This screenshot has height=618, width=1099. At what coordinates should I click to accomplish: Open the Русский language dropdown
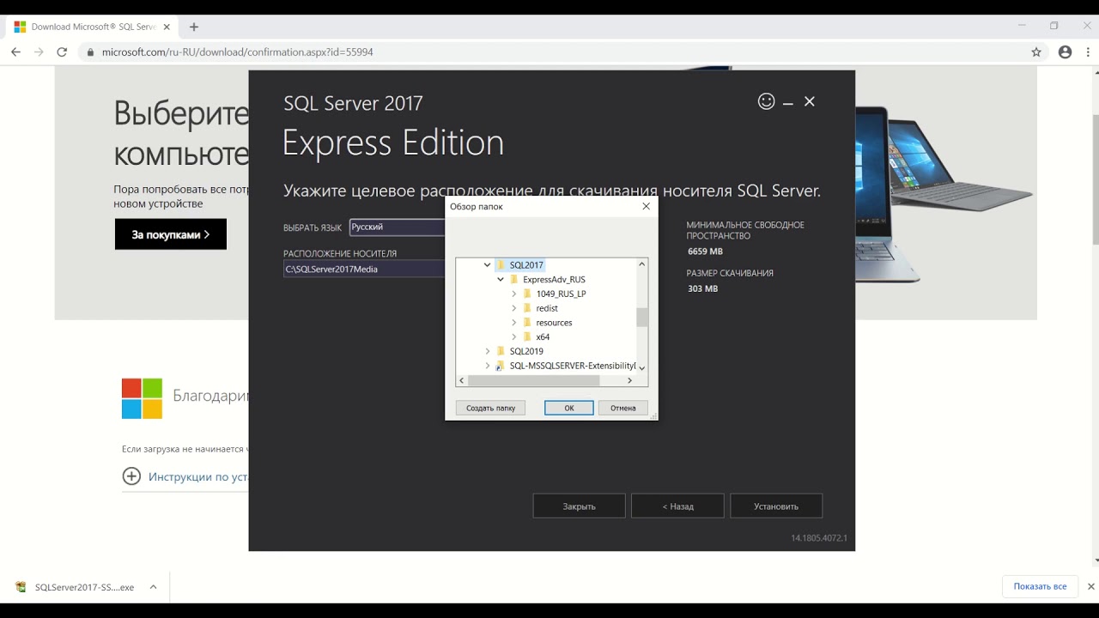click(x=398, y=227)
